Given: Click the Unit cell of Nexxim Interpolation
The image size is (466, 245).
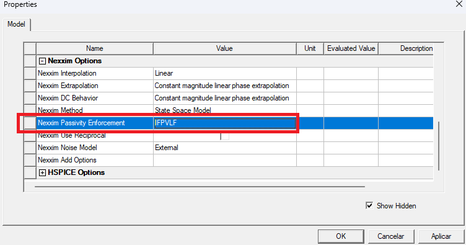Looking at the screenshot, I should coord(310,73).
